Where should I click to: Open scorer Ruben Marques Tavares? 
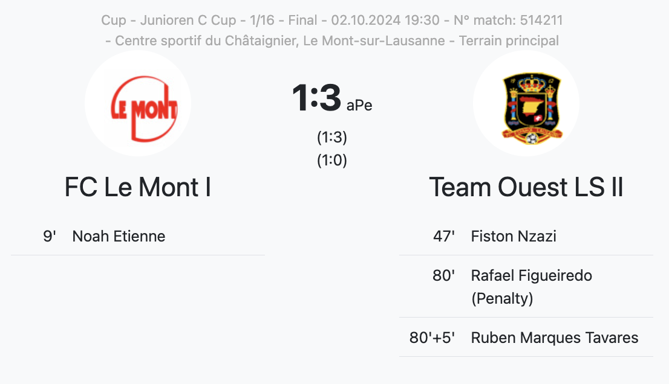(x=555, y=338)
